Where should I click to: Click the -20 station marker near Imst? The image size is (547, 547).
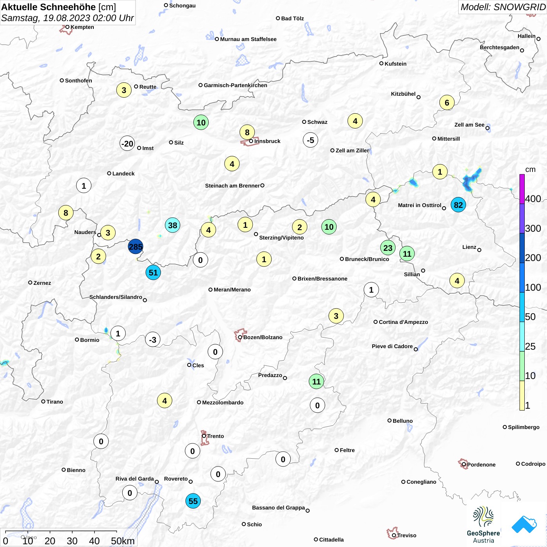(127, 143)
